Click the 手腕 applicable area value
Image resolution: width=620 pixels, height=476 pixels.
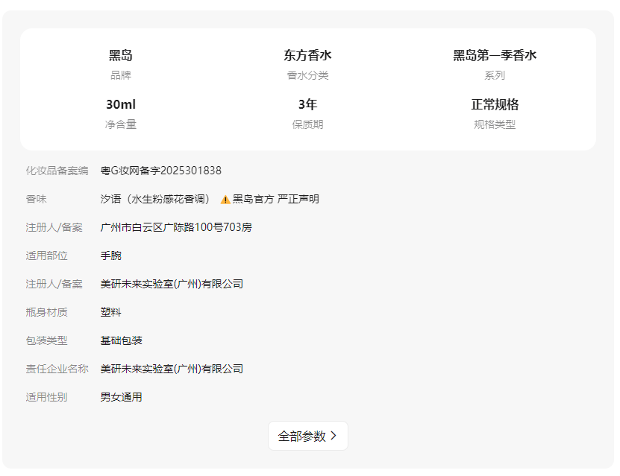point(111,256)
